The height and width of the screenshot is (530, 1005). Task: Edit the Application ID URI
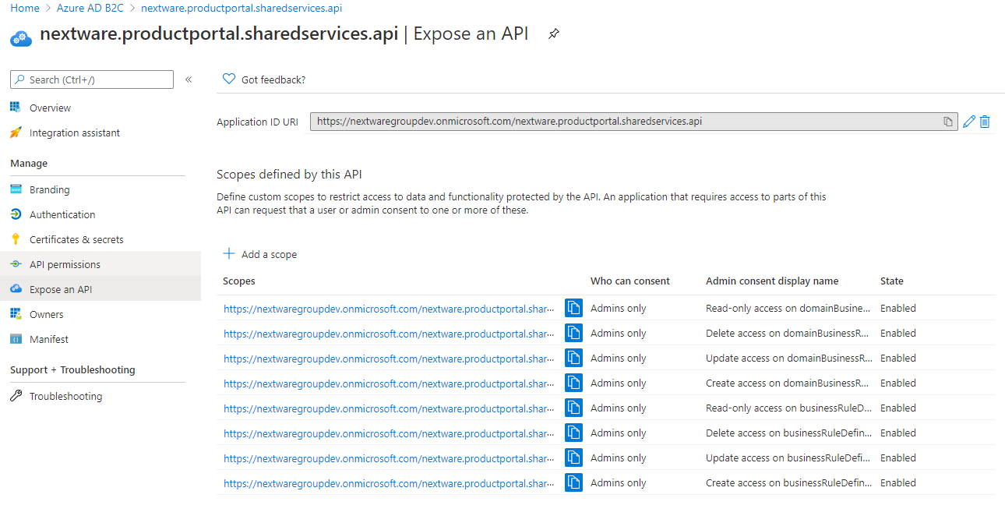pyautogui.click(x=969, y=122)
